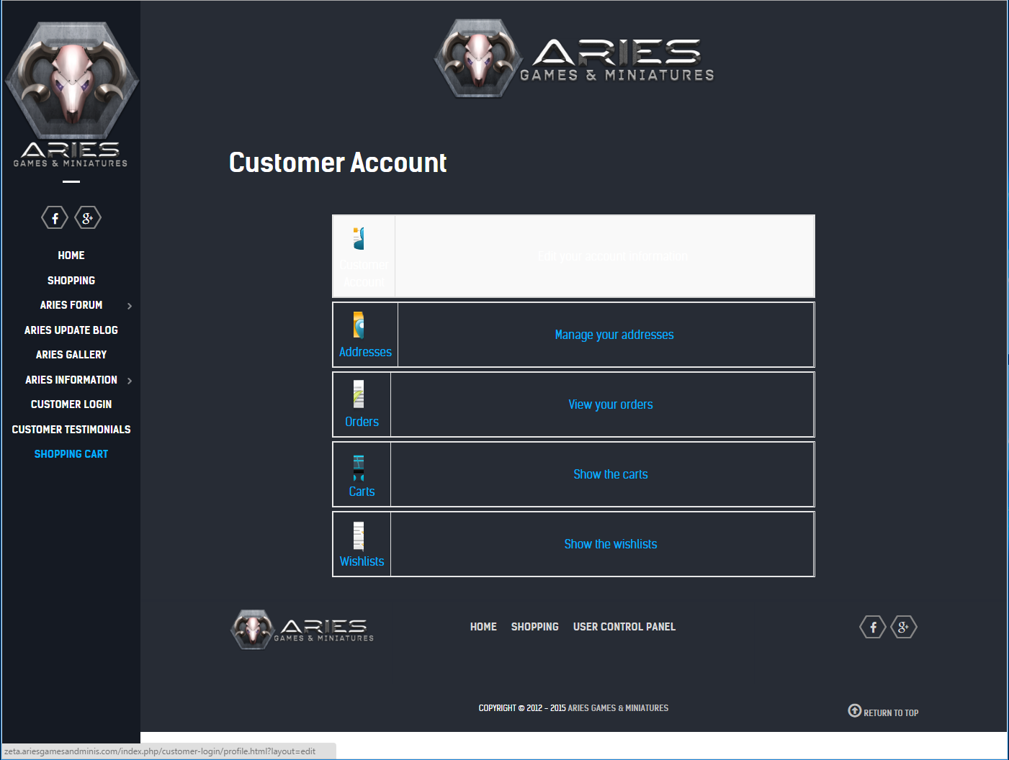The height and width of the screenshot is (760, 1009).
Task: Open Aries Information in the sidebar menu
Action: [x=71, y=380]
